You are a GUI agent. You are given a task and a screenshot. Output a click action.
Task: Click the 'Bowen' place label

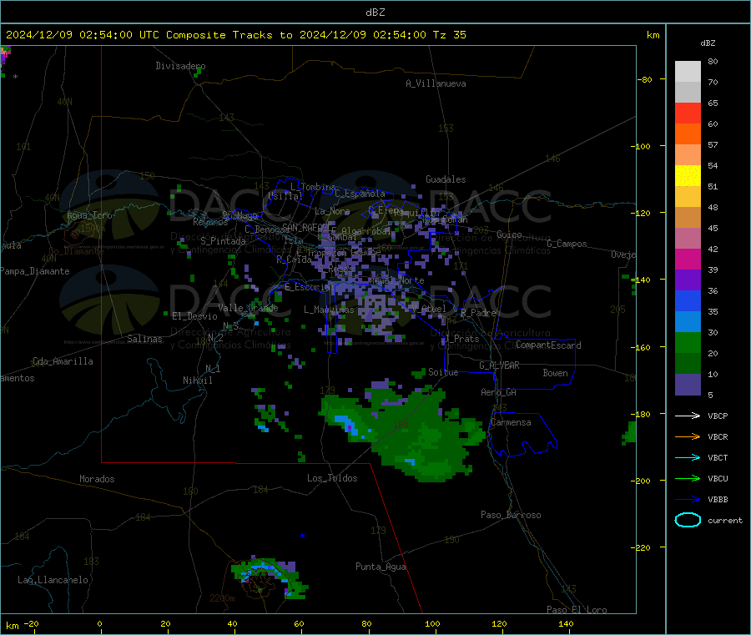pyautogui.click(x=555, y=373)
